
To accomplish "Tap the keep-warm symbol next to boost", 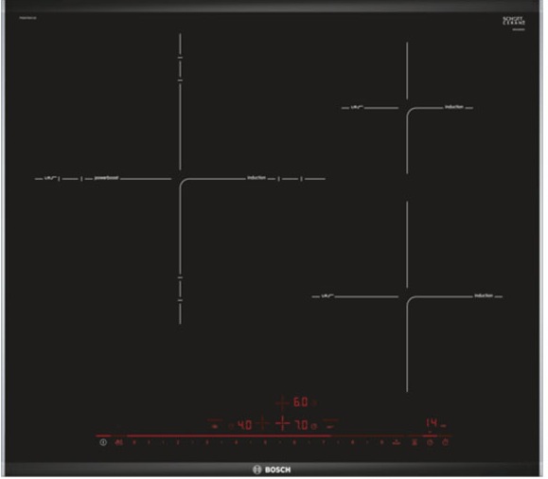I will (415, 442).
